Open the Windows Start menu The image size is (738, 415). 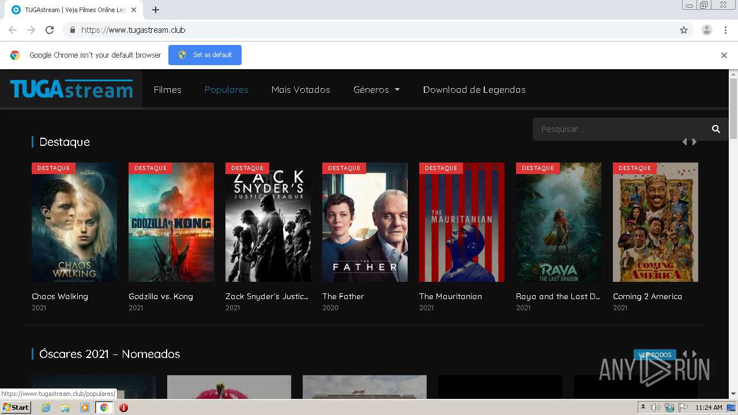[x=16, y=408]
